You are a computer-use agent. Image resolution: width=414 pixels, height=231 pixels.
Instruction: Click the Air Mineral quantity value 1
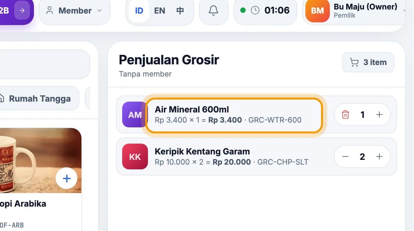pos(362,115)
